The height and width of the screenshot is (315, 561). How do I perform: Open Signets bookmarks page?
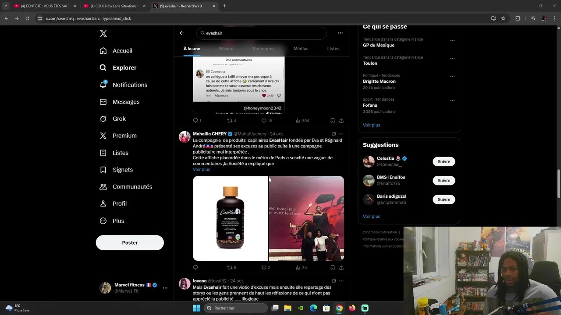pos(116,170)
